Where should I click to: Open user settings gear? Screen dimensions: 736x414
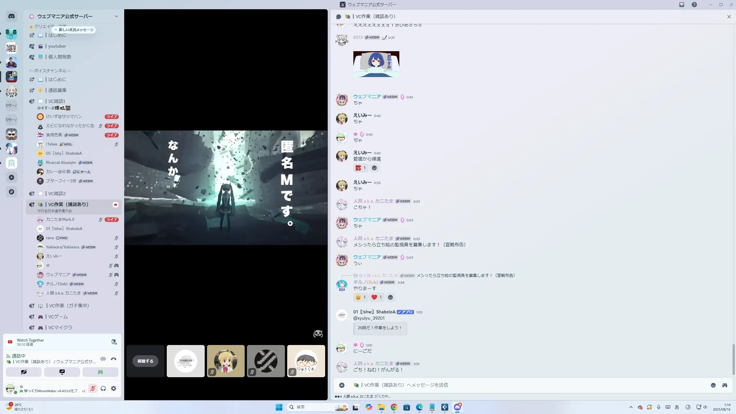114,388
